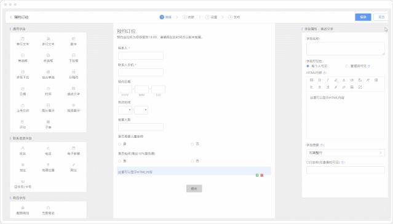Click the blue 保存 button
Screen dimensions: 393x224
tap(363, 17)
